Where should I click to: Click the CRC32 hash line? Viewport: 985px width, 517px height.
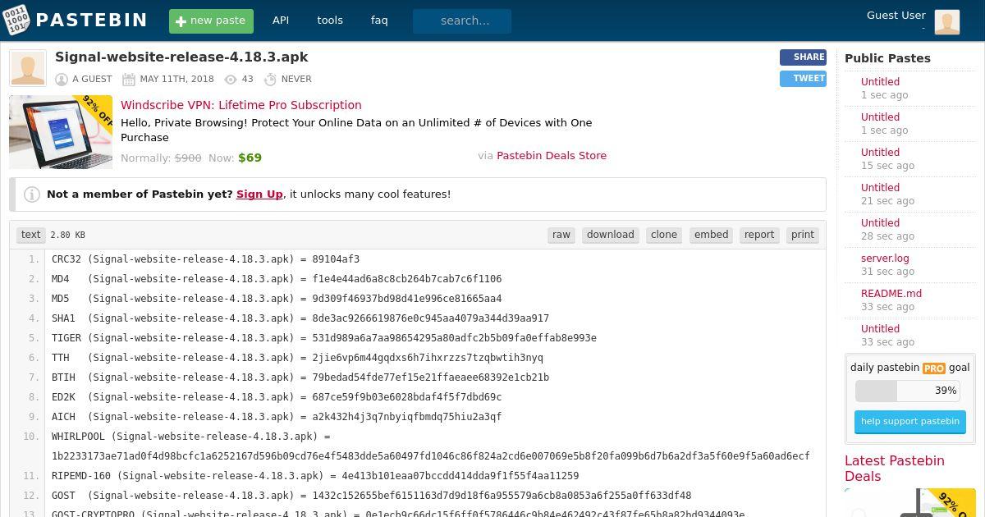pyautogui.click(x=205, y=259)
